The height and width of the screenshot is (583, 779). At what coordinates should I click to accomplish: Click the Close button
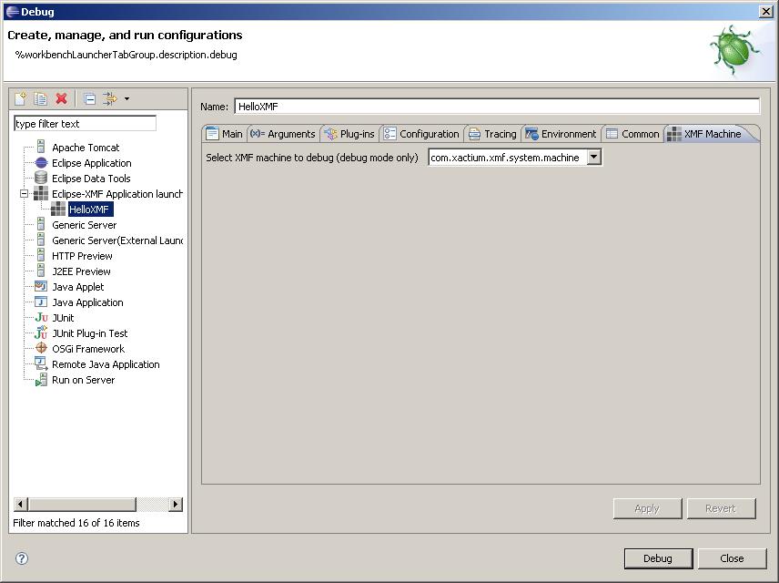click(x=732, y=558)
